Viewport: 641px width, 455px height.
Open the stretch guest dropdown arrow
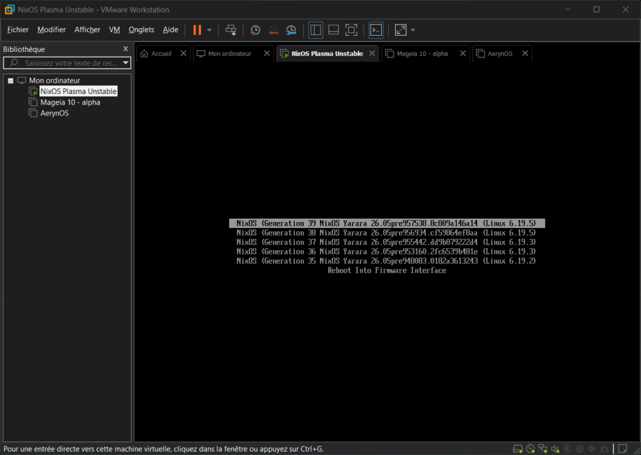coord(413,30)
